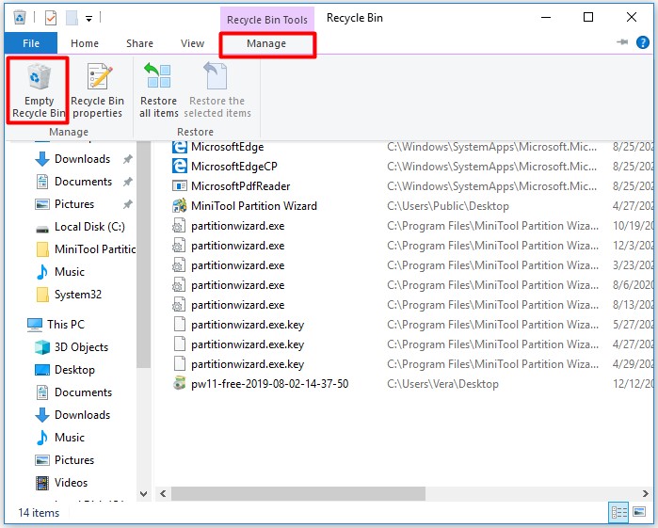
Task: Click the C:\Users\Vera\Desktop location cell
Action: tap(442, 384)
